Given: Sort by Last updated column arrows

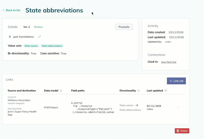Looking at the screenshot, I should pos(165,91).
